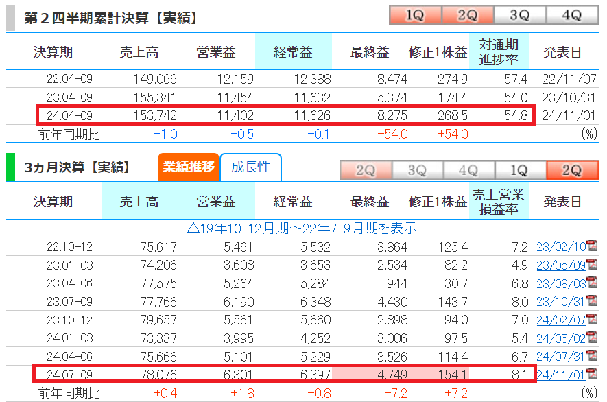
Task: Open the 24/07/31 announcement link
Action: pyautogui.click(x=561, y=357)
